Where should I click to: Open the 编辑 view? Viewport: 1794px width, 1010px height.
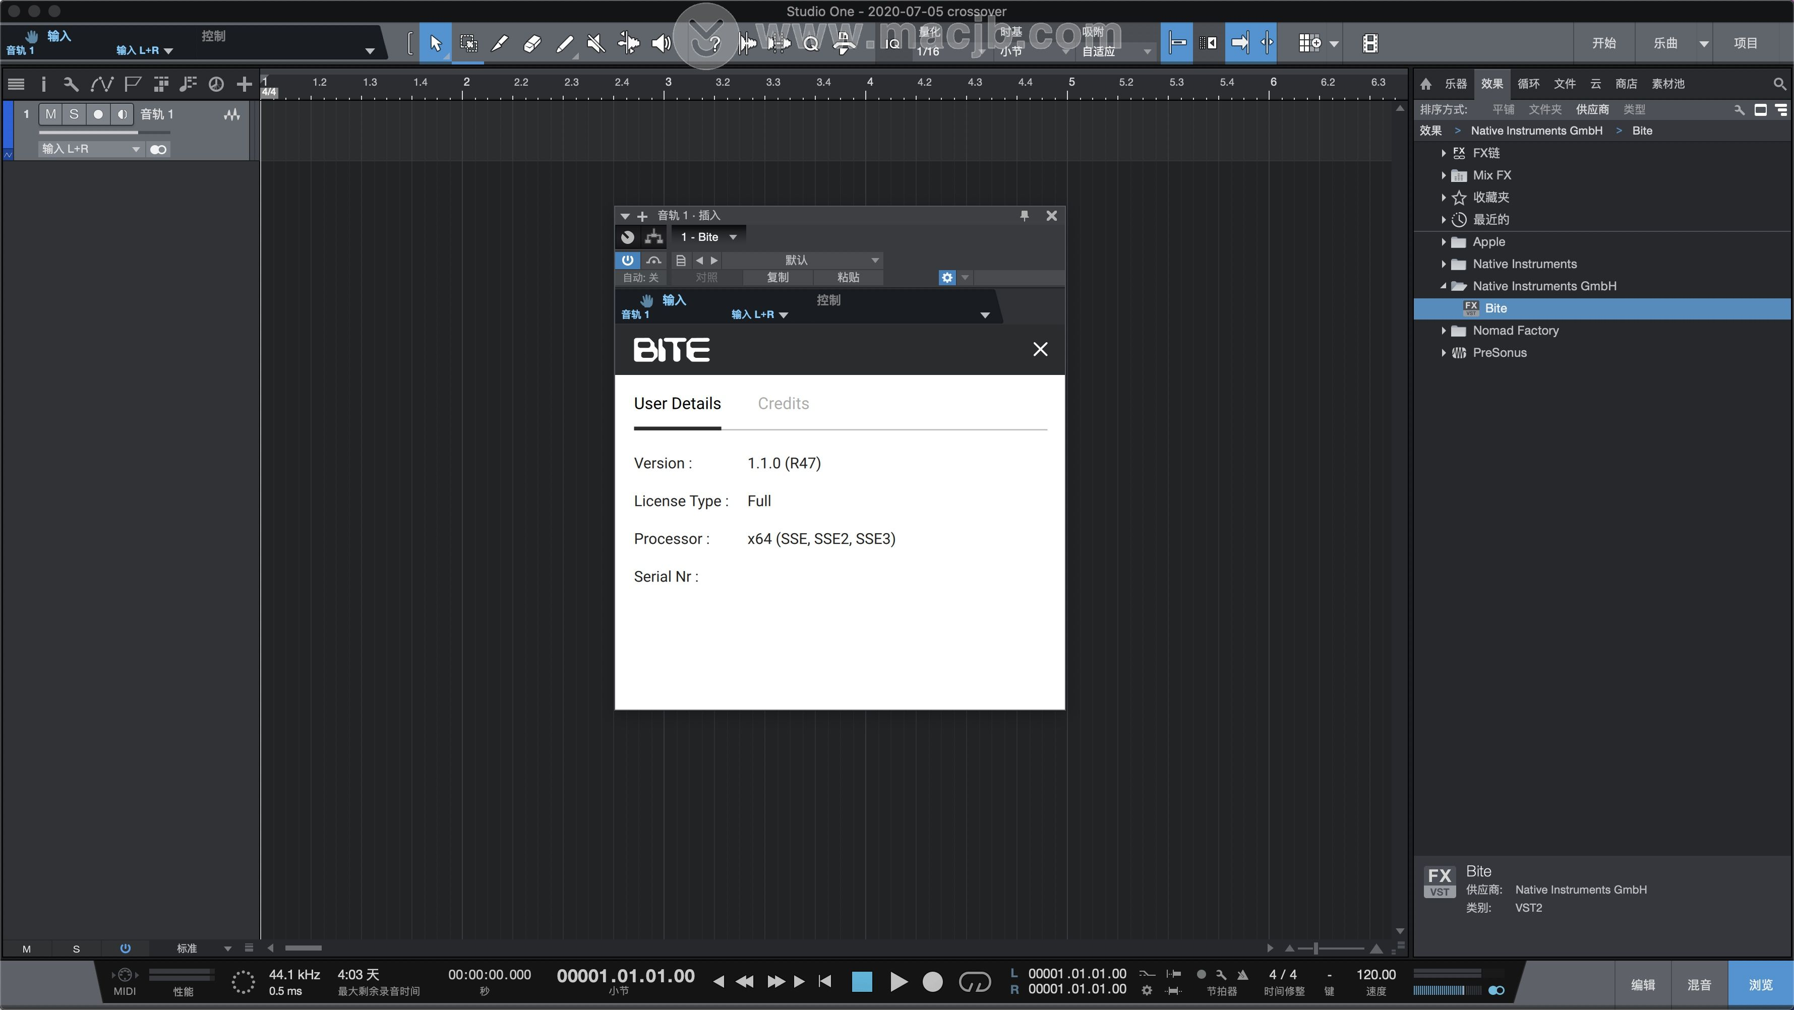(x=1642, y=984)
